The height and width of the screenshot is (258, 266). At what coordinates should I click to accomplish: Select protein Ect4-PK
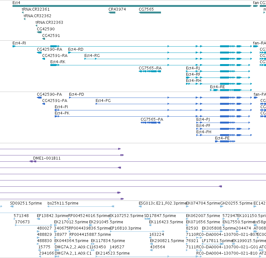coord(152,116)
